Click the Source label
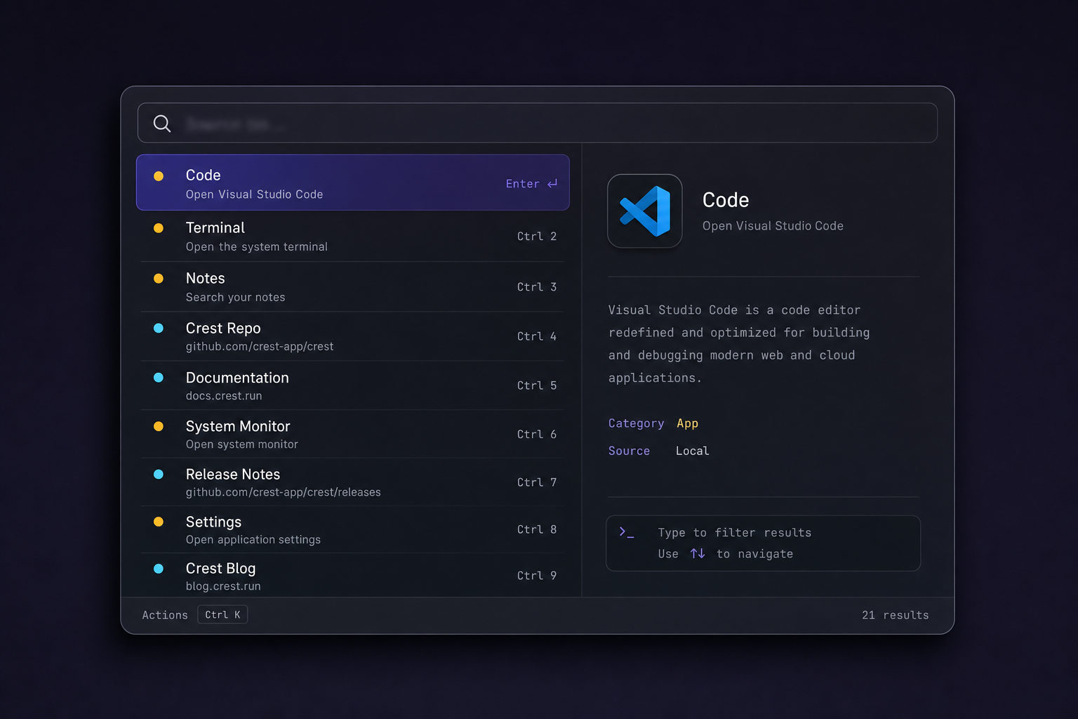 pyautogui.click(x=629, y=451)
